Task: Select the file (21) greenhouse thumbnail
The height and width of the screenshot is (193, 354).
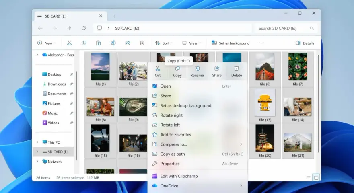Action: pos(298,143)
